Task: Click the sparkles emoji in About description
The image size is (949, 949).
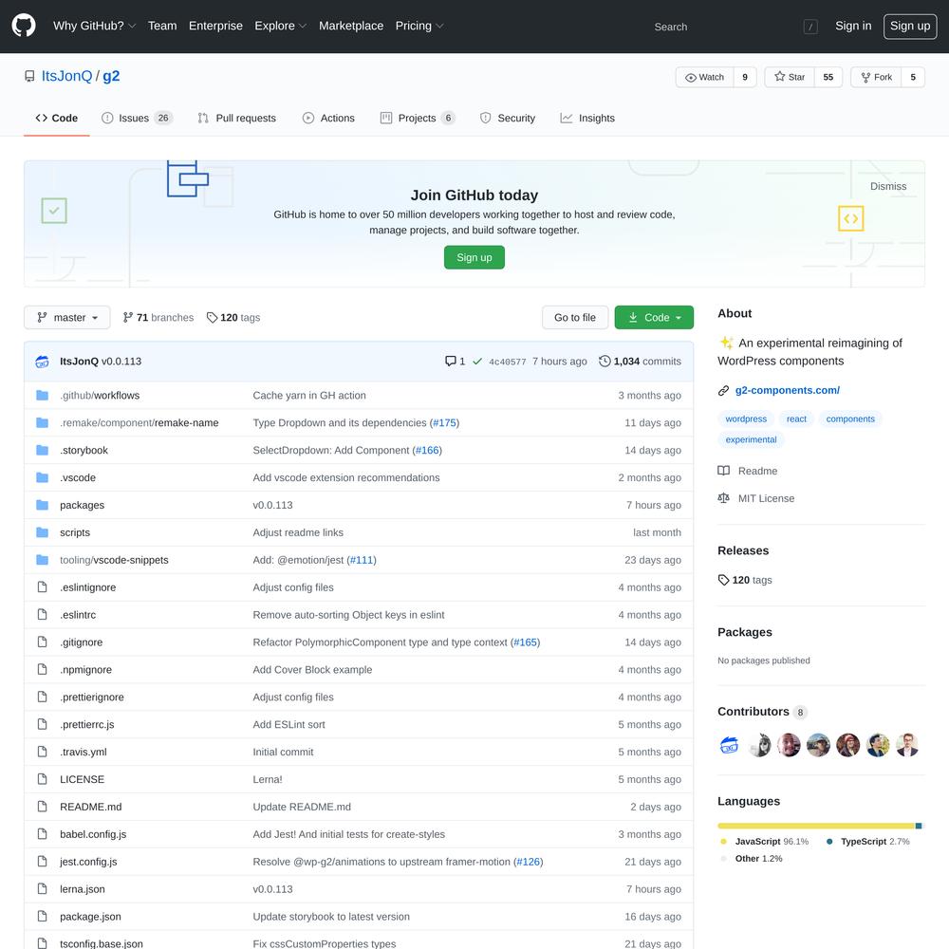Action: point(726,343)
